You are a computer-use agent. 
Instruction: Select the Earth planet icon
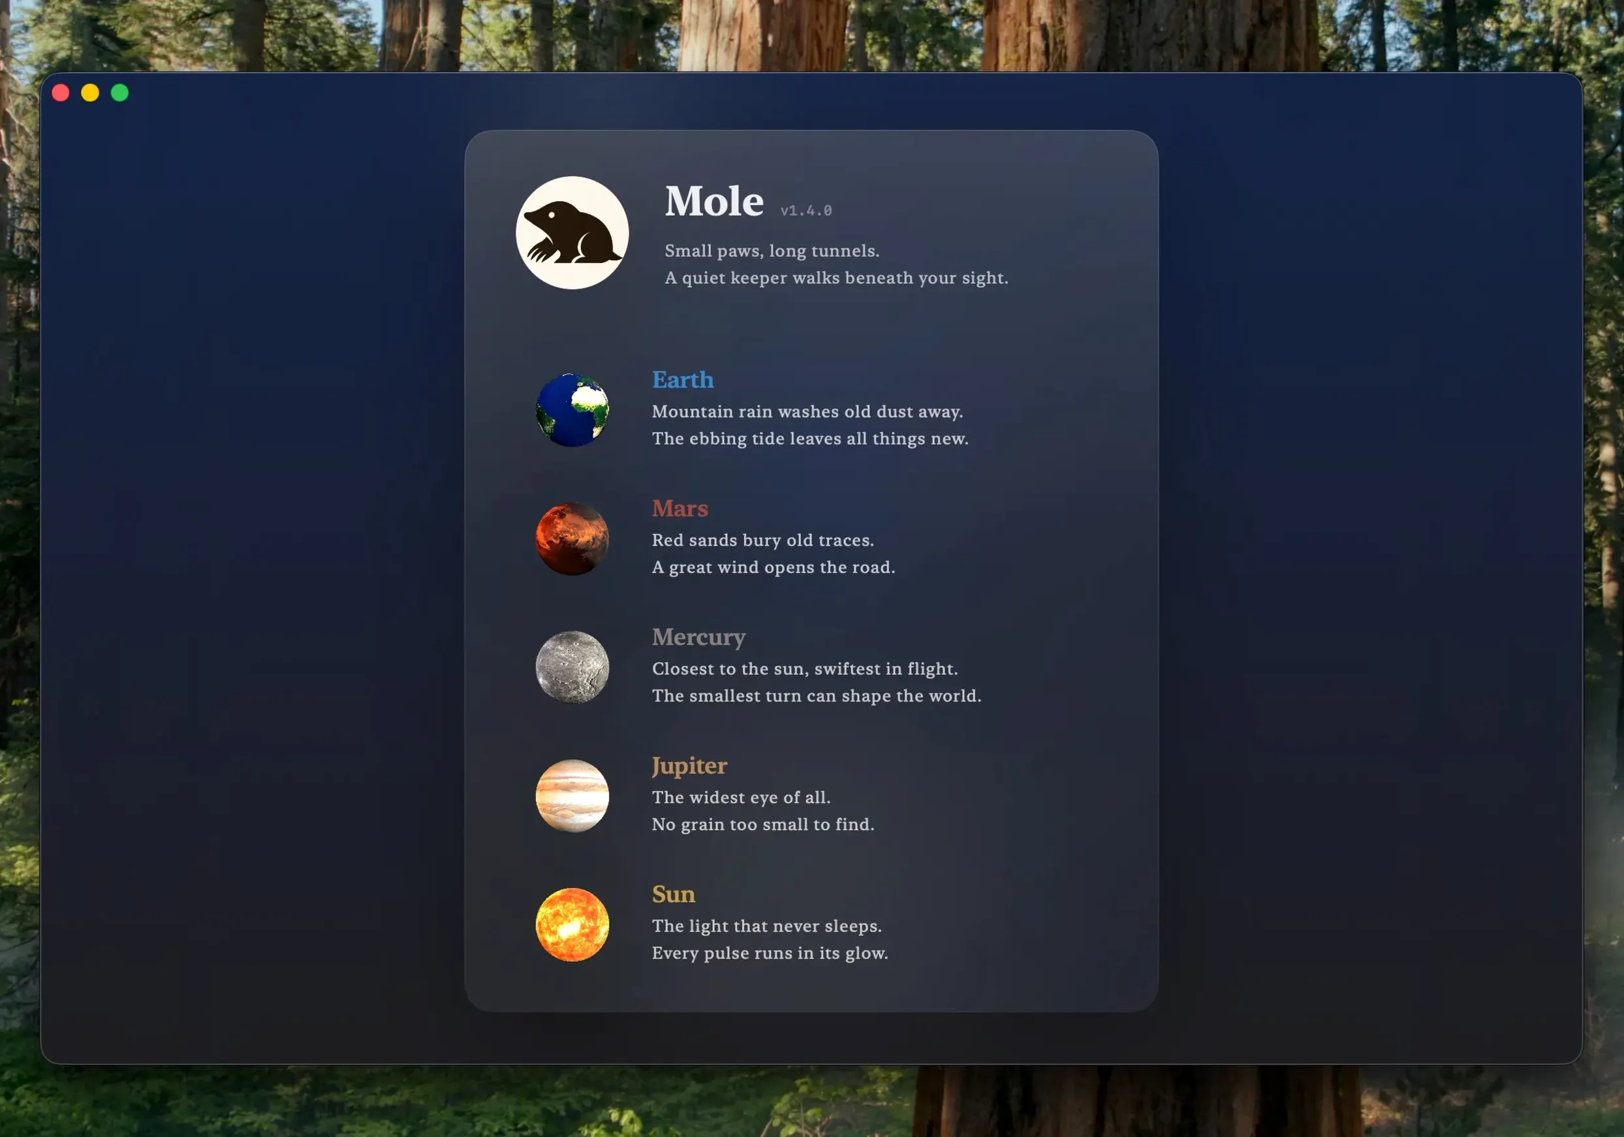tap(572, 410)
